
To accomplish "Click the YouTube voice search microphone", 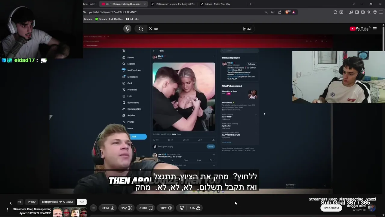I will [127, 29].
